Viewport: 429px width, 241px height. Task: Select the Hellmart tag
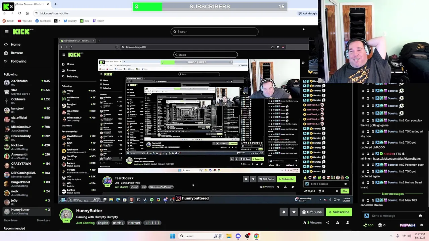[x=134, y=223]
